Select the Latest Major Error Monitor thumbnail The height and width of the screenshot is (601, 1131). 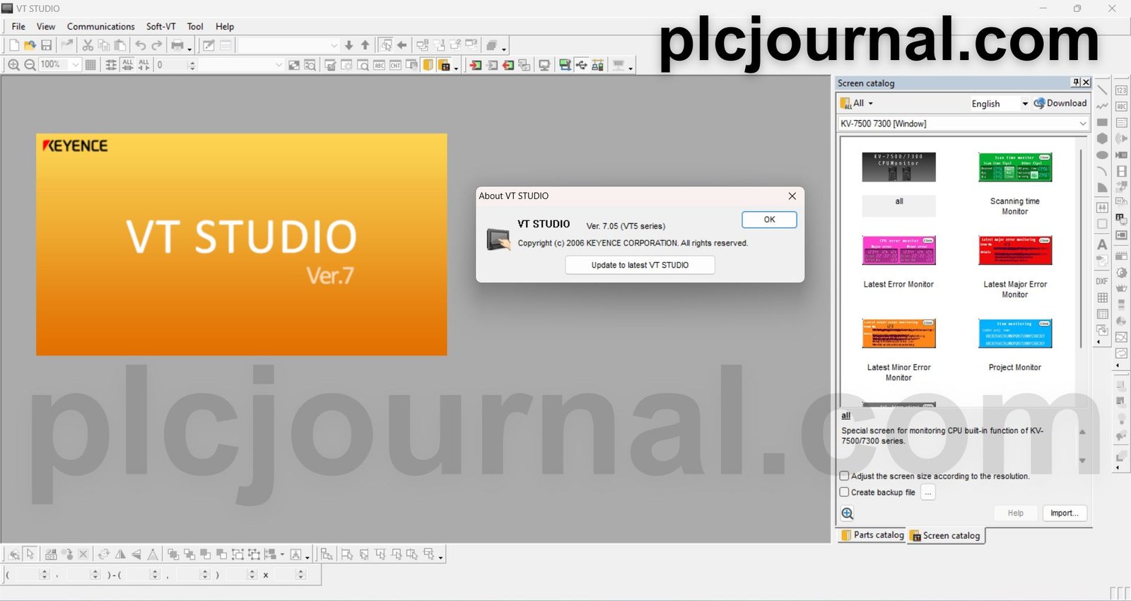click(1015, 251)
